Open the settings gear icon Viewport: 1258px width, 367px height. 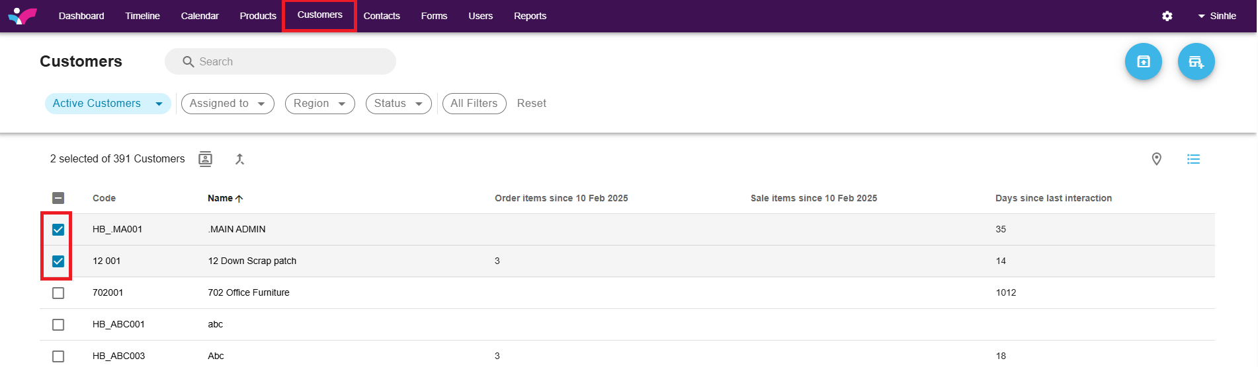pos(1167,16)
